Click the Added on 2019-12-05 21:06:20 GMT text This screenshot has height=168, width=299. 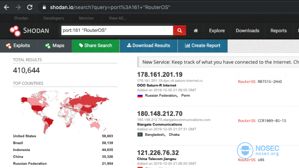pos(167,163)
